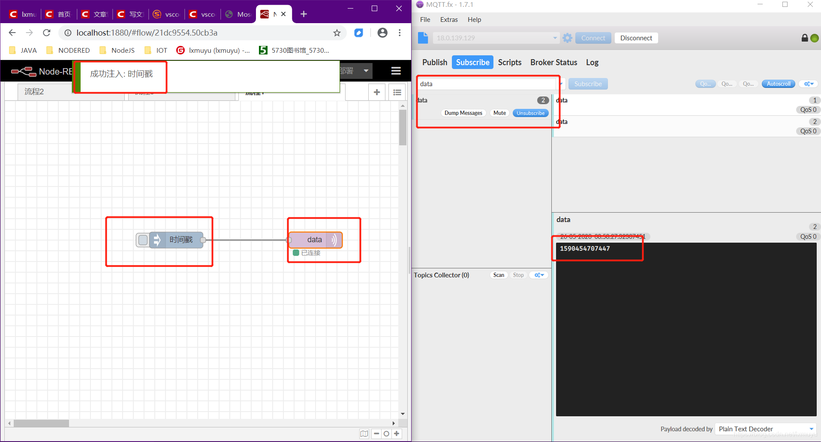This screenshot has height=442, width=821.
Task: Start Scan in Topics Collector
Action: 499,275
